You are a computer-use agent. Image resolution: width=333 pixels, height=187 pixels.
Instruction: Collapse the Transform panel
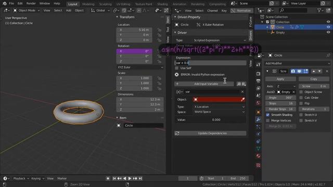coord(117,17)
